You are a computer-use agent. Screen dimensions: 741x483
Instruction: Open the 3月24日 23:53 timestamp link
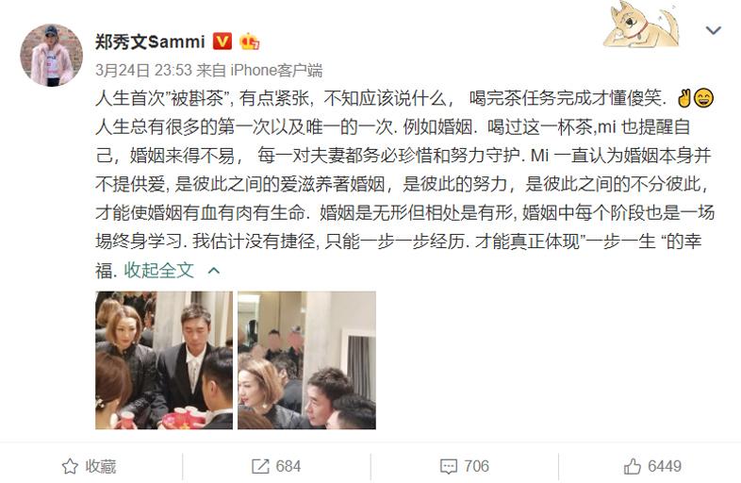[143, 71]
